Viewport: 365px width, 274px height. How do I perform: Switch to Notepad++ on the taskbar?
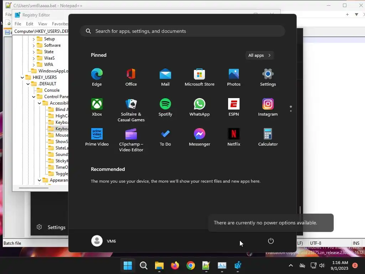tap(206, 265)
